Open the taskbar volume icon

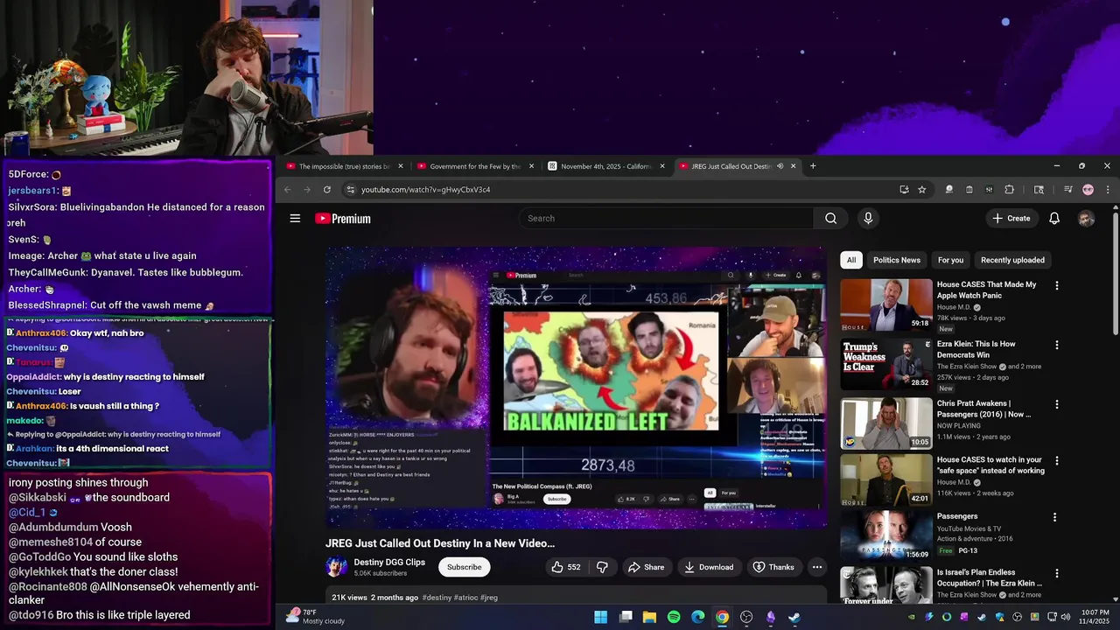(x=1065, y=617)
